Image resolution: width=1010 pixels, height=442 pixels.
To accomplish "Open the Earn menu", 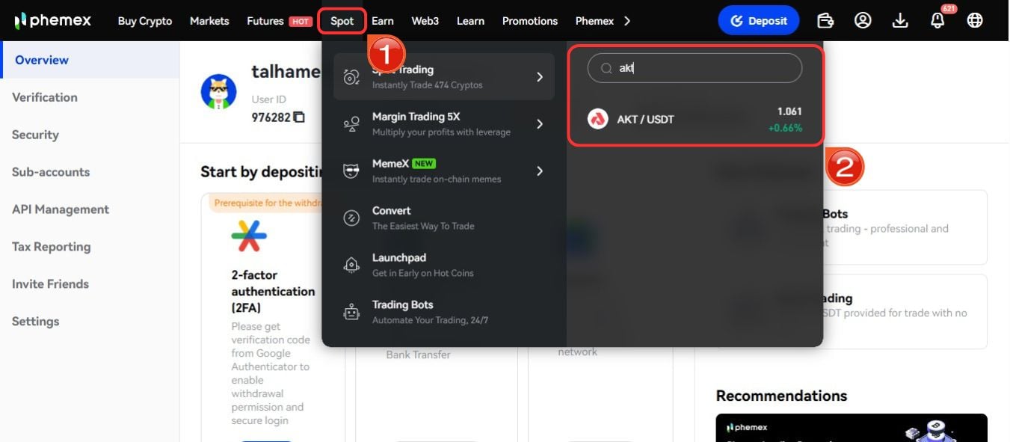I will pos(383,21).
